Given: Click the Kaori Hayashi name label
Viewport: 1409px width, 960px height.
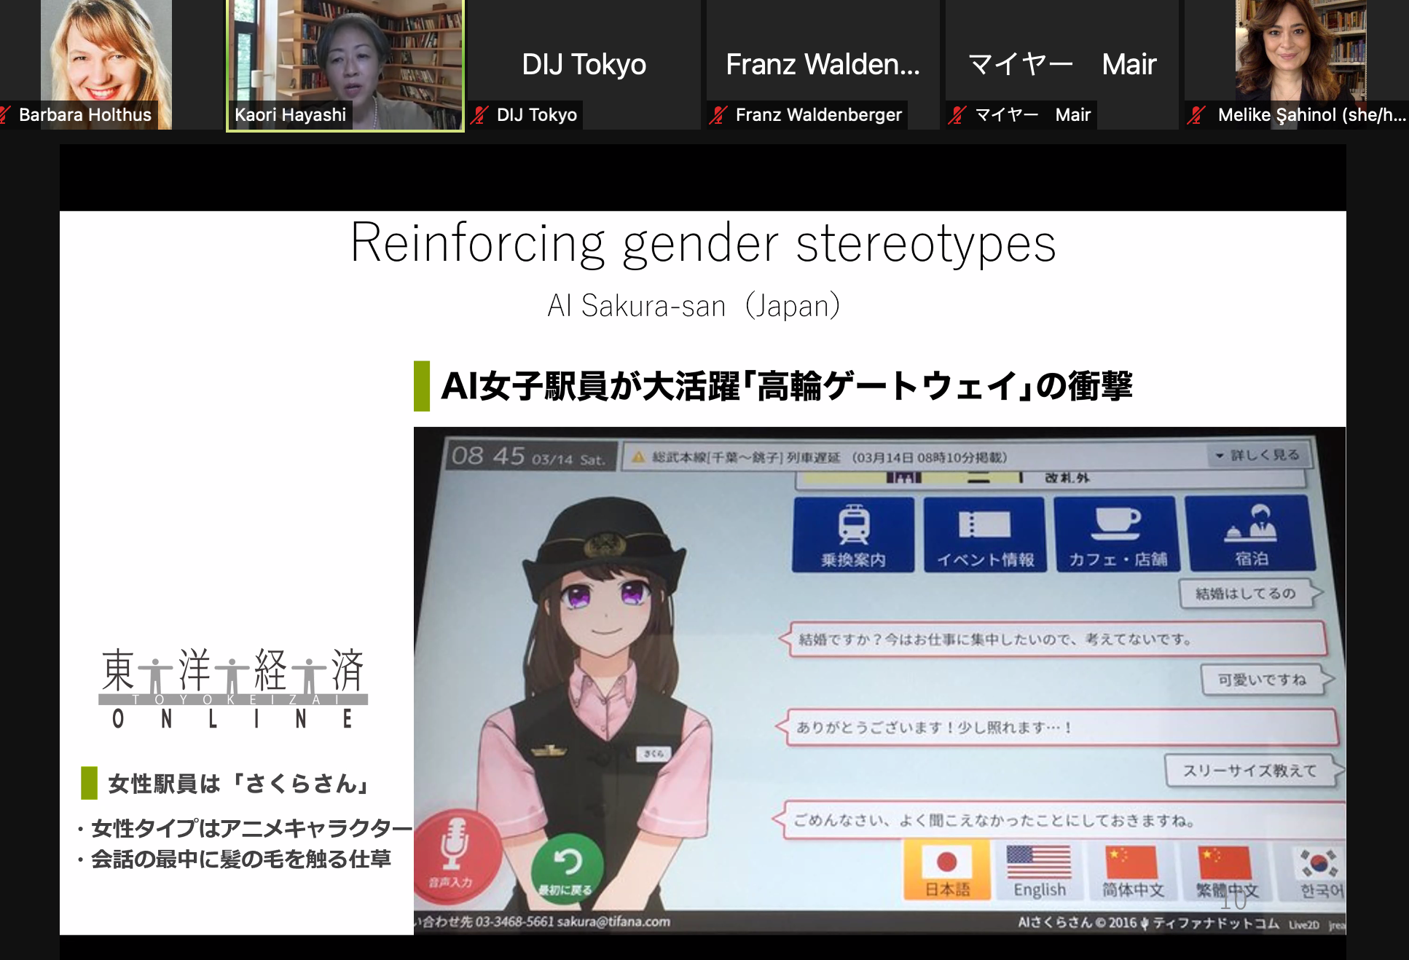Looking at the screenshot, I should pos(290,115).
